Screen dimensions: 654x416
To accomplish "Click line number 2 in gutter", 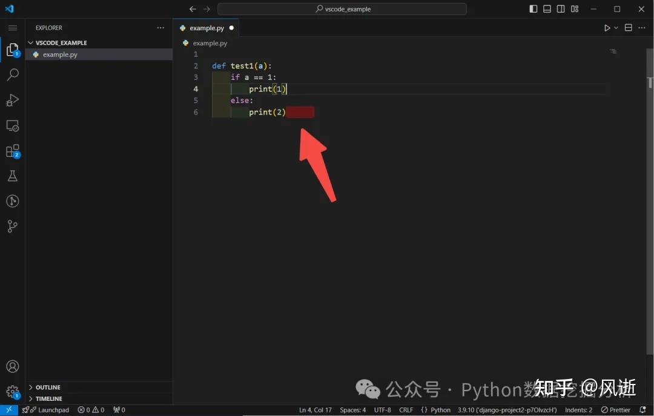I will pos(196,66).
